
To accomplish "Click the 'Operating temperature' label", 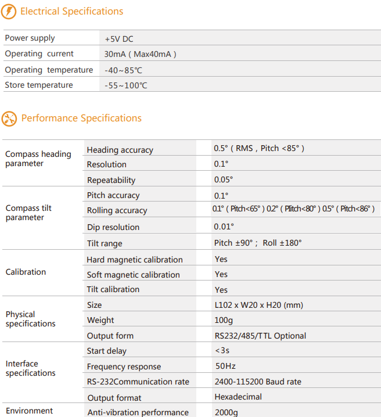I will click(x=49, y=70).
